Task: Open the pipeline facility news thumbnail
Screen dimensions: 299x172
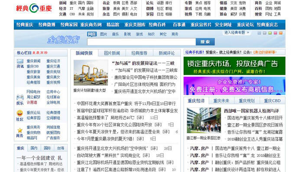Action: tap(91, 73)
